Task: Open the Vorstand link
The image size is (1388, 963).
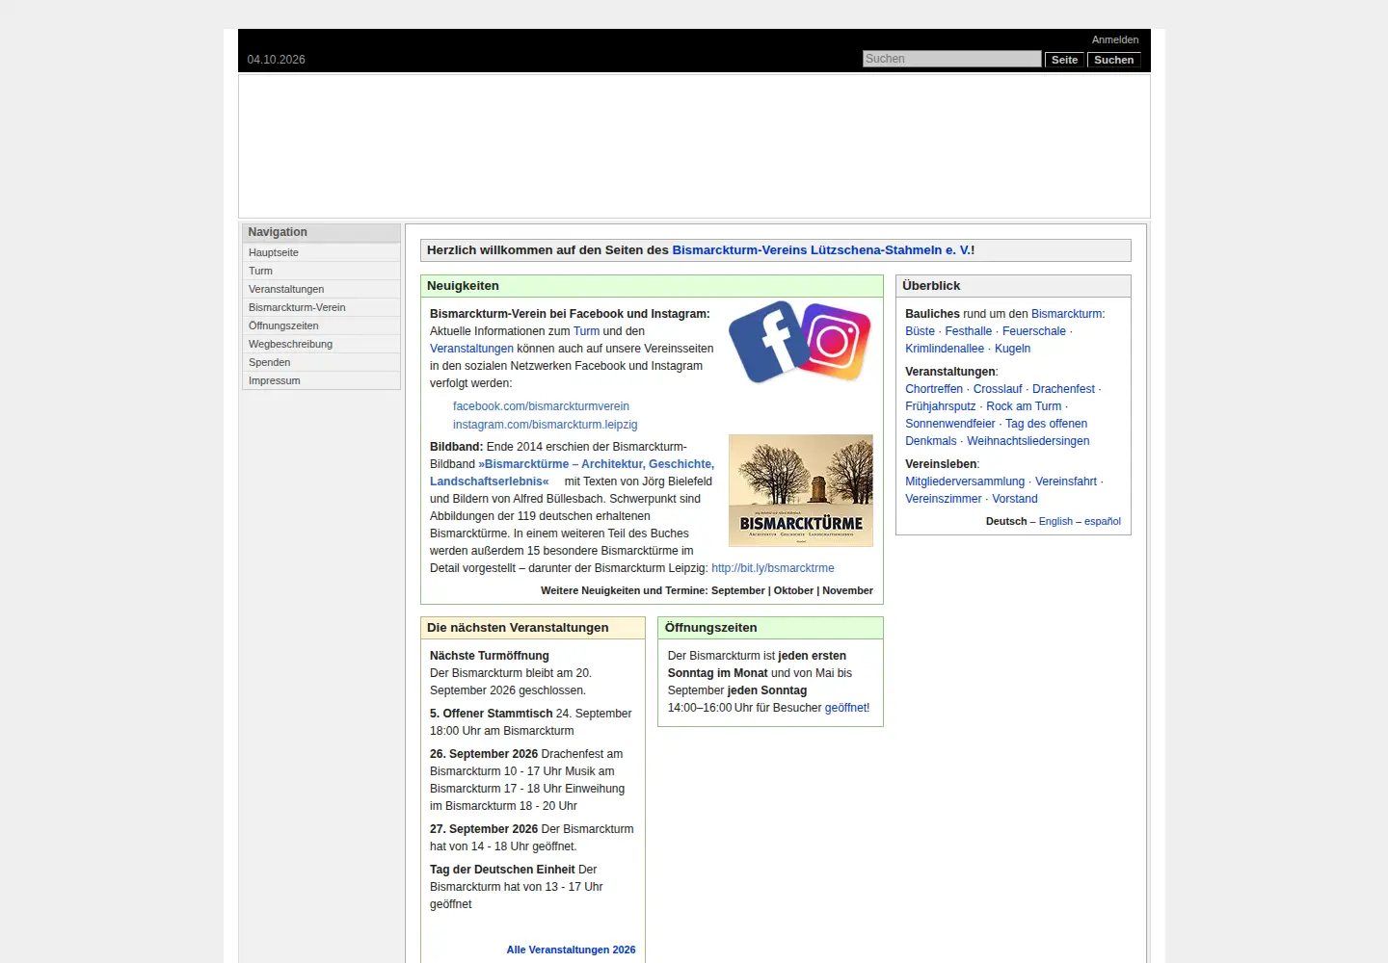Action: click(x=1015, y=499)
